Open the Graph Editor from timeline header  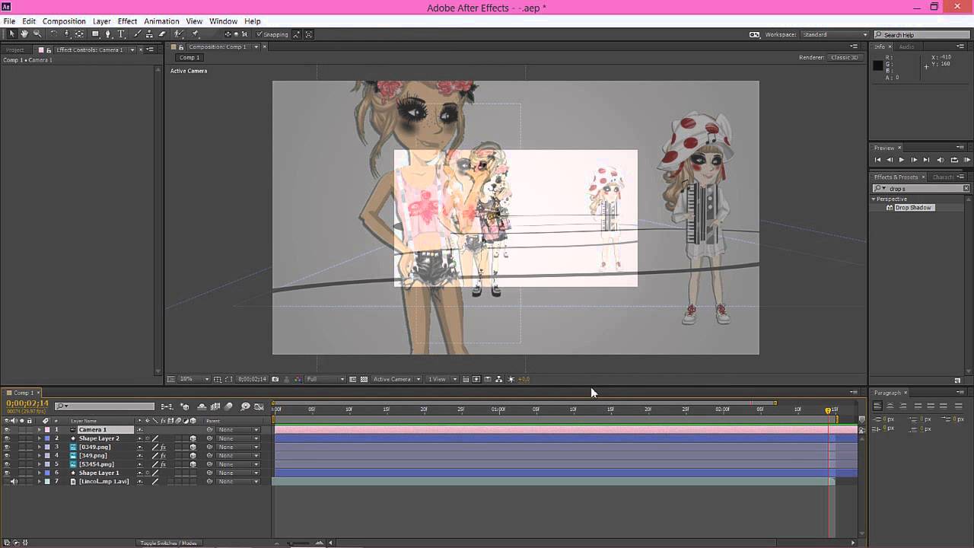[x=259, y=406]
